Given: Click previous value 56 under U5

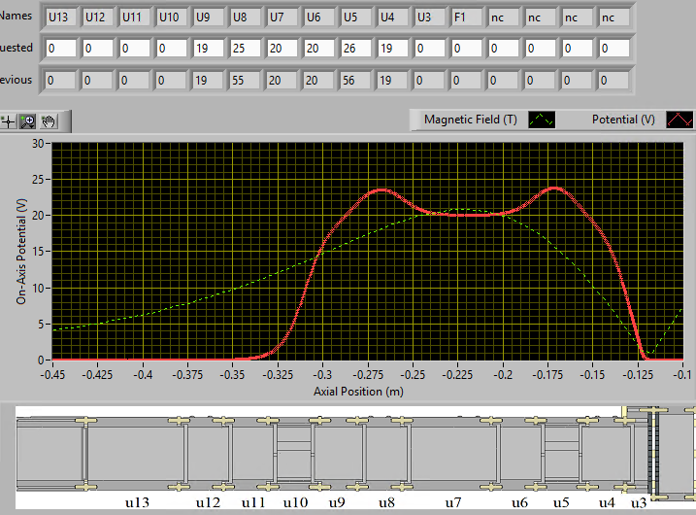Looking at the screenshot, I should (x=355, y=81).
